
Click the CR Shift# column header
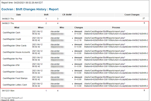[67, 15]
